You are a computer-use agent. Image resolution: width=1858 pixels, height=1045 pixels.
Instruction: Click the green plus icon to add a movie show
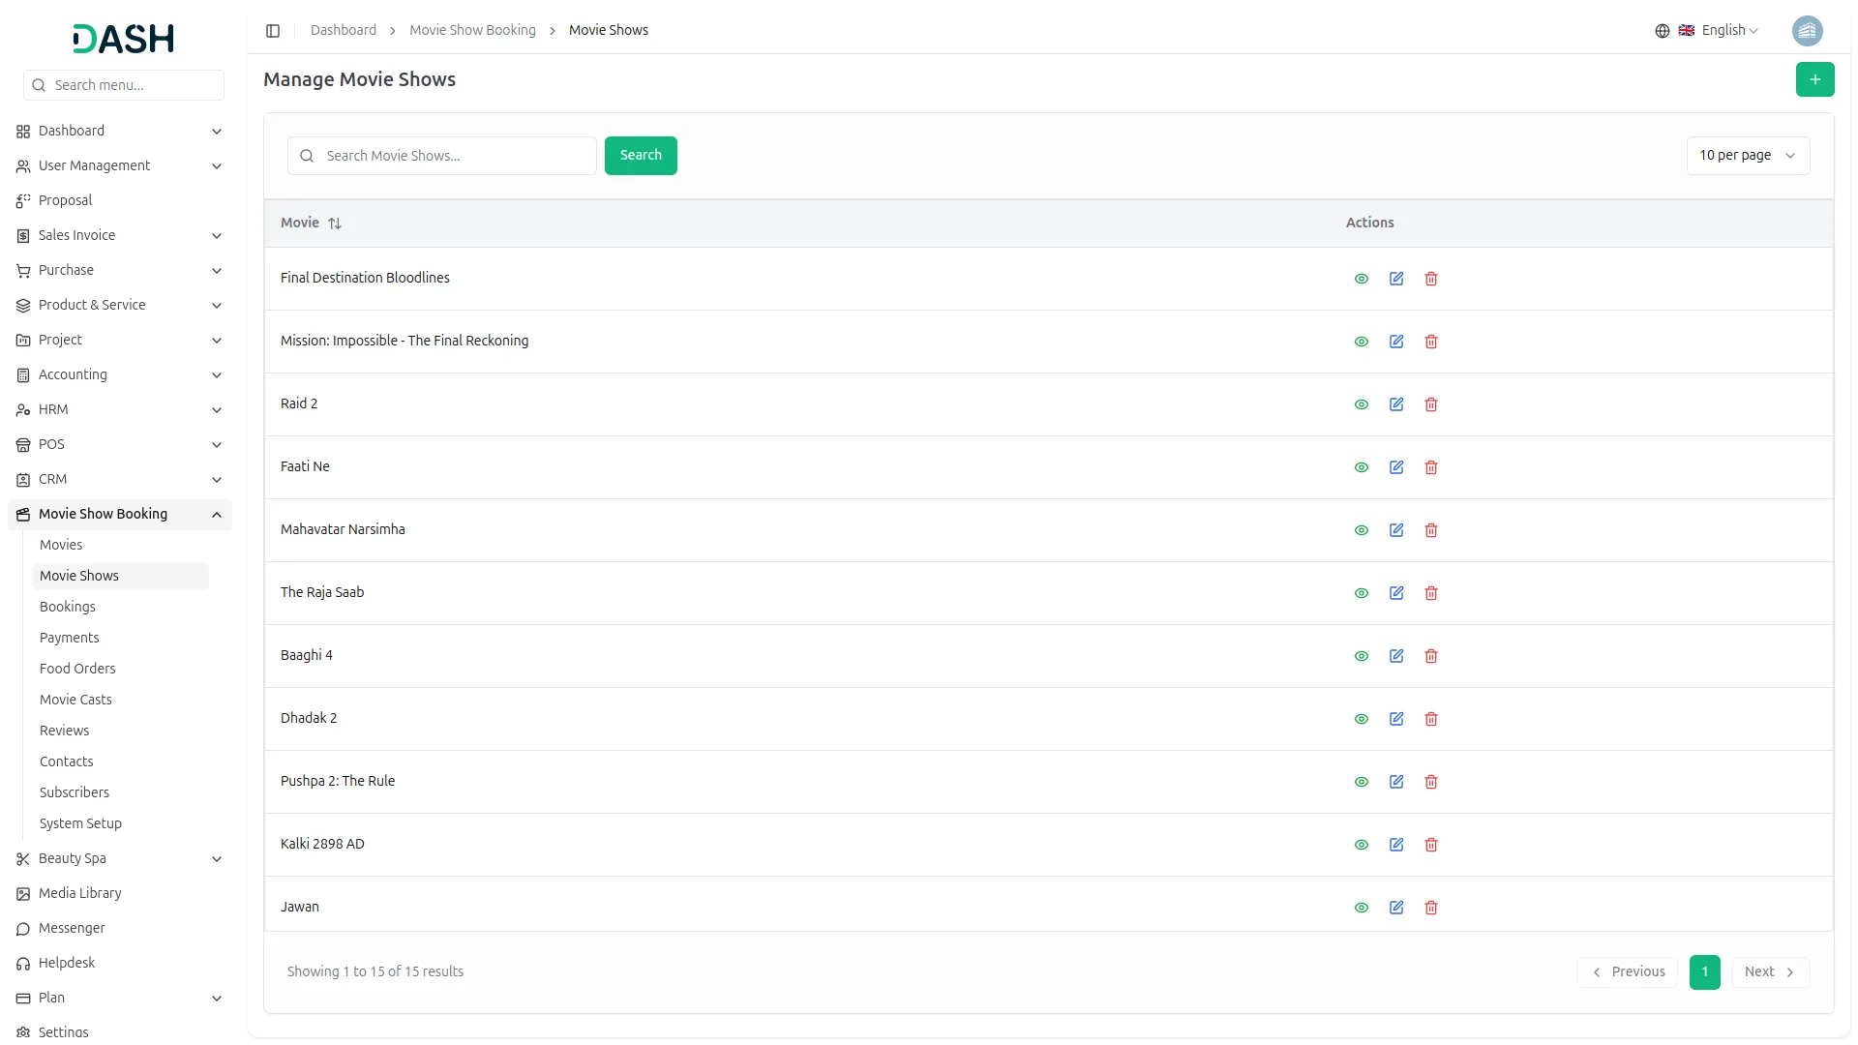click(x=1814, y=79)
